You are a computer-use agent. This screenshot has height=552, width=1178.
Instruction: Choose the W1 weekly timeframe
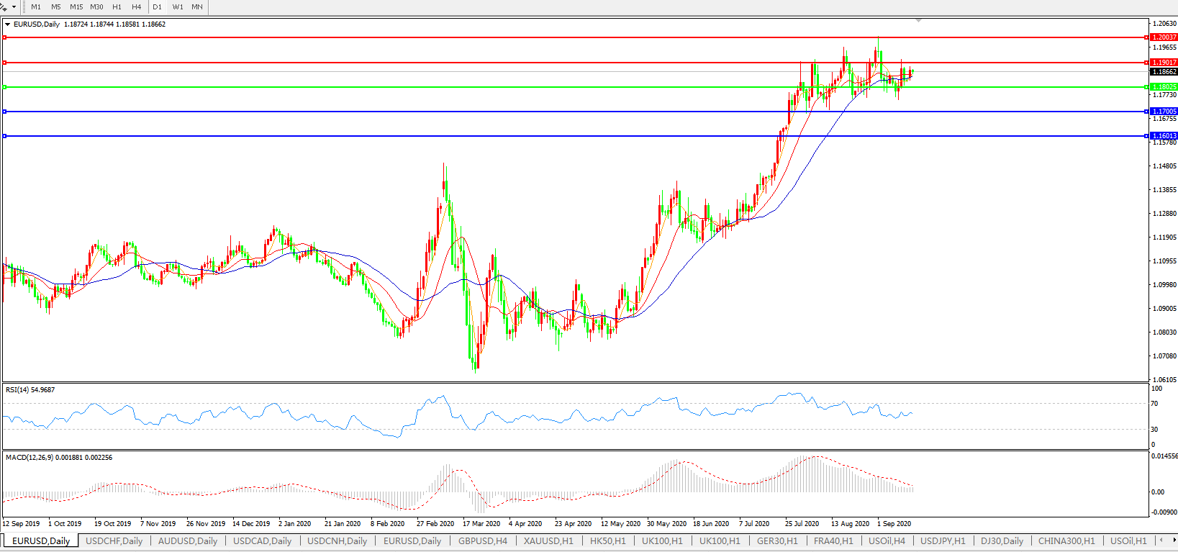point(178,7)
